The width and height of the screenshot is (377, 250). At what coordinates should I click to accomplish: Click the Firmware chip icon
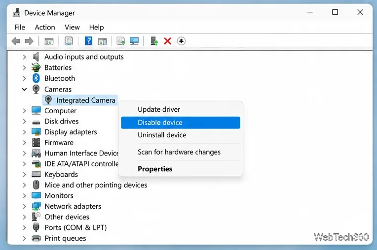point(36,142)
